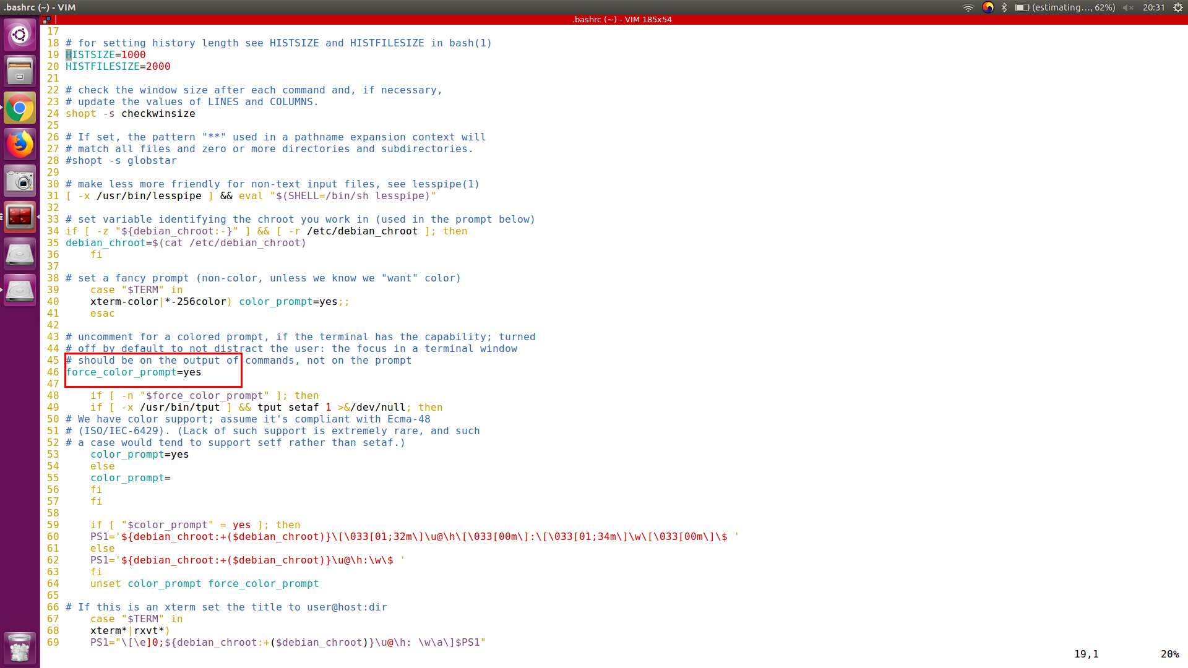Viewport: 1188px width, 668px height.
Task: Click the muted volume indicator
Action: 1128,7
